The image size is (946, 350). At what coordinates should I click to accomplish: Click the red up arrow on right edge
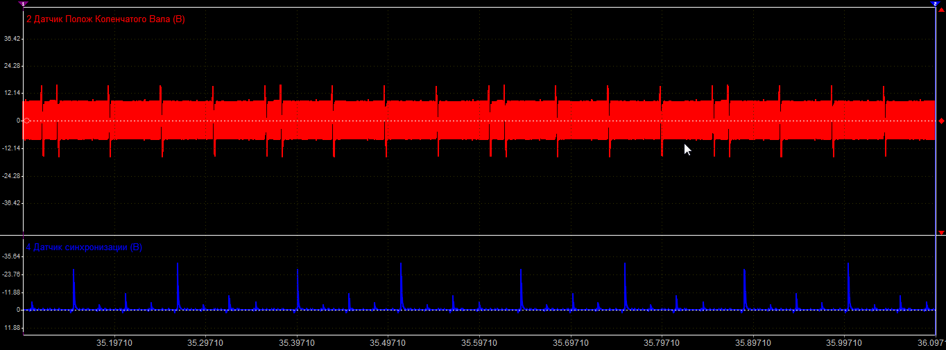coord(941,10)
